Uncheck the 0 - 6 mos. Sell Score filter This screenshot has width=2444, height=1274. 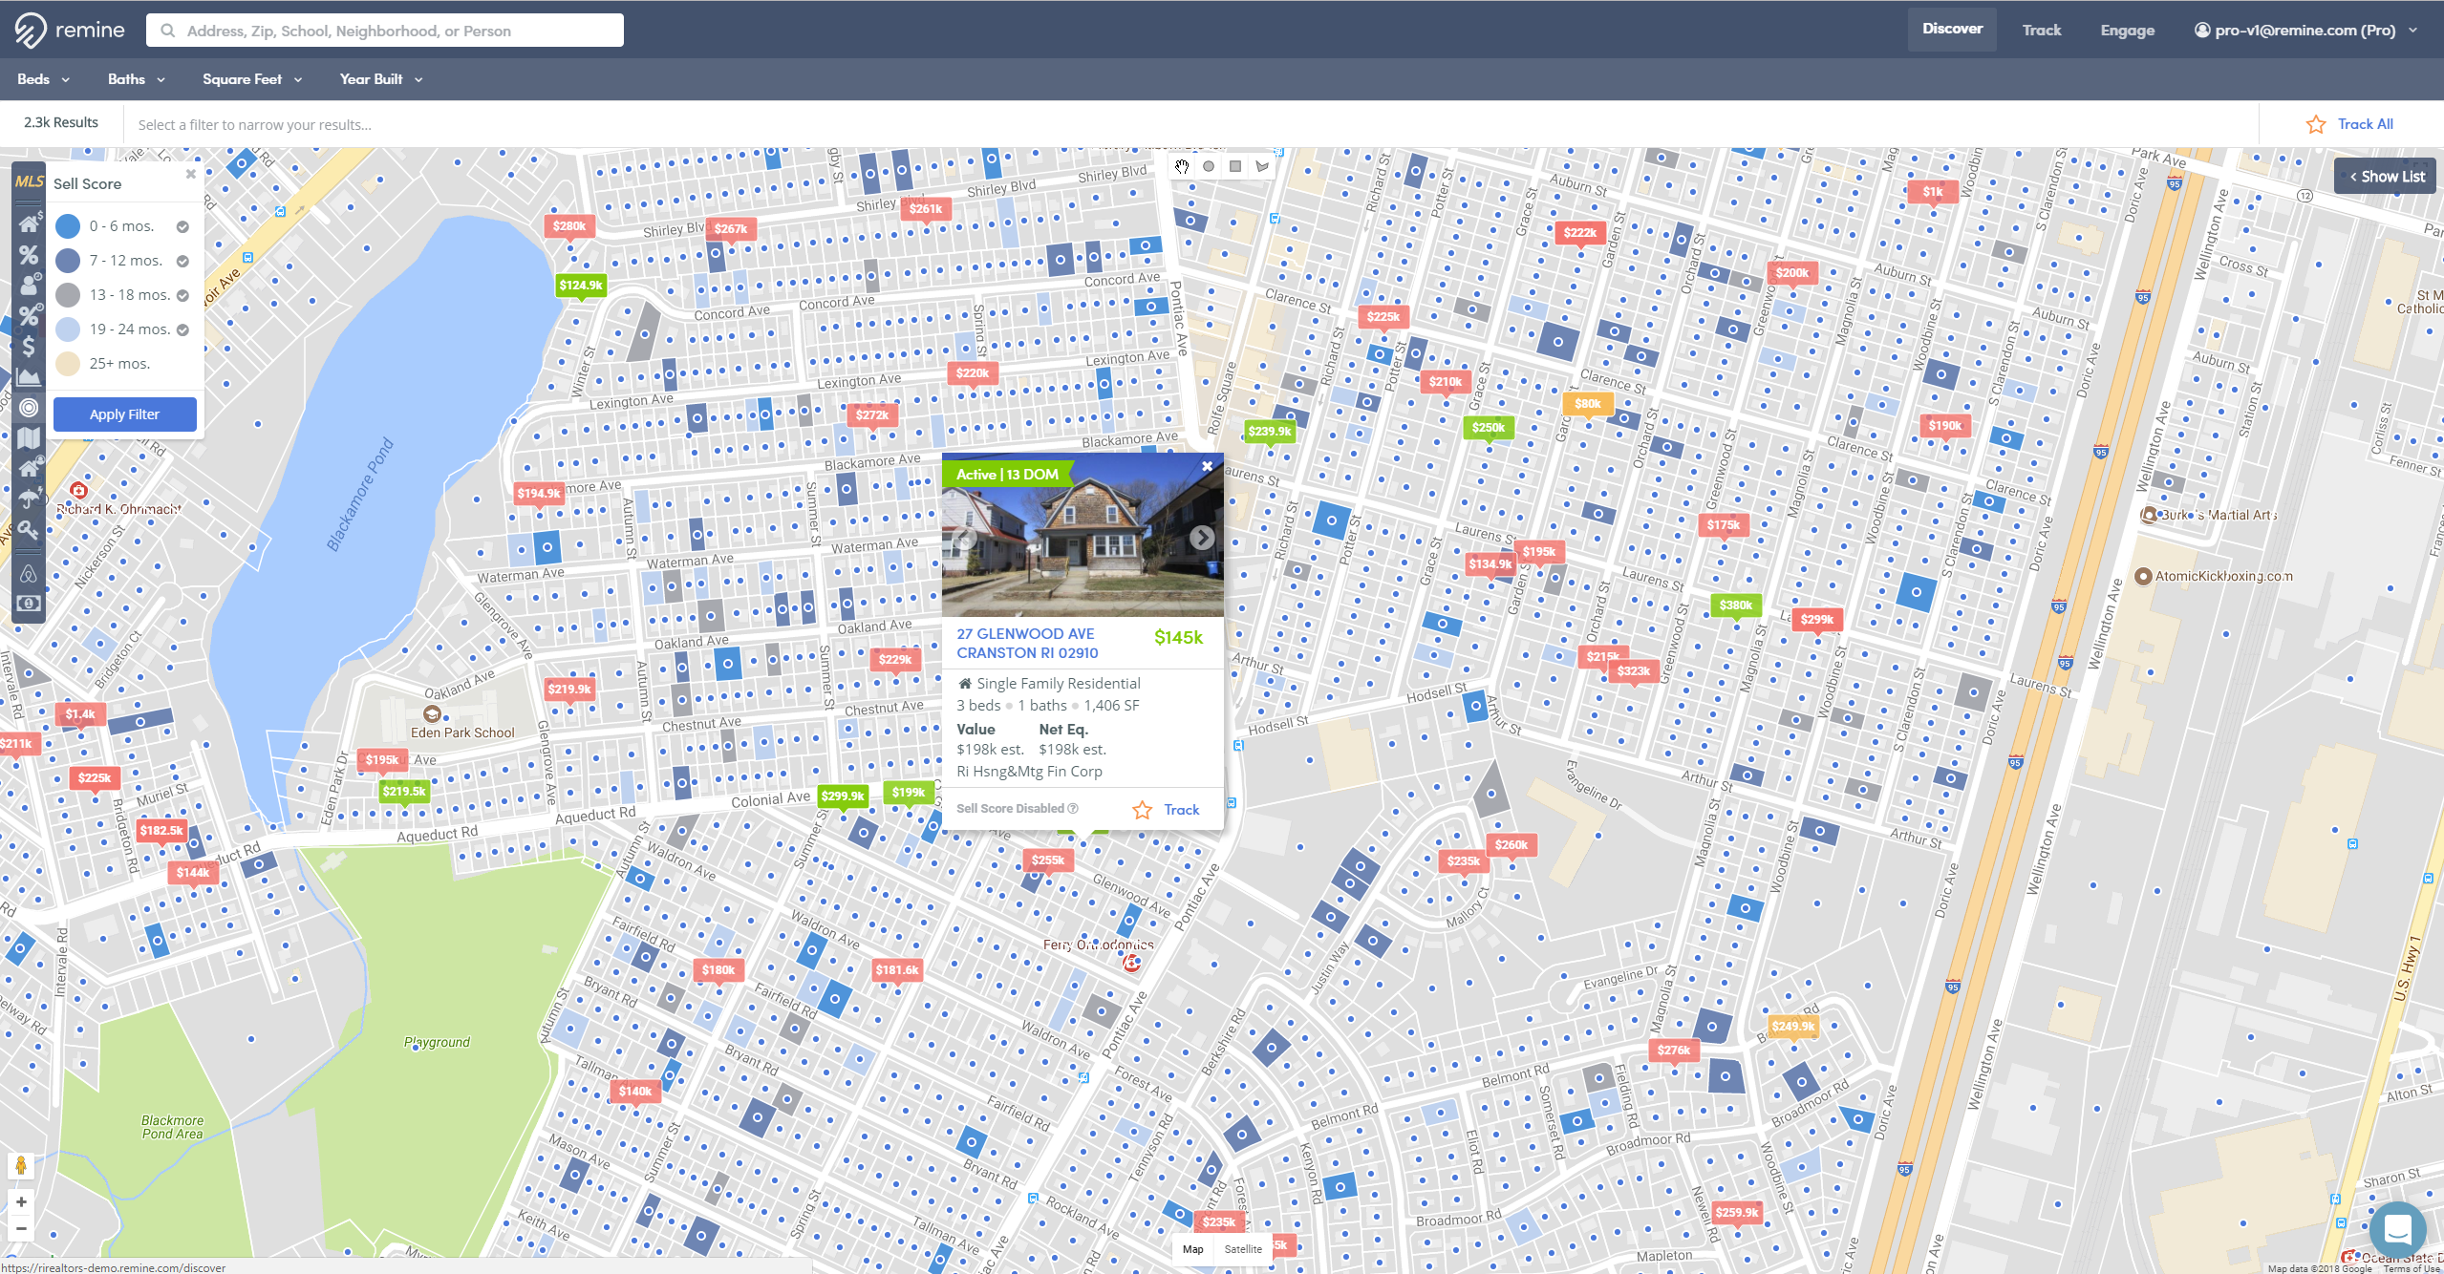(182, 225)
